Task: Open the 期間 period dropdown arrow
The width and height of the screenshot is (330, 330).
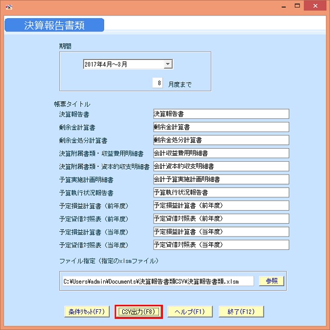Action: (x=168, y=64)
